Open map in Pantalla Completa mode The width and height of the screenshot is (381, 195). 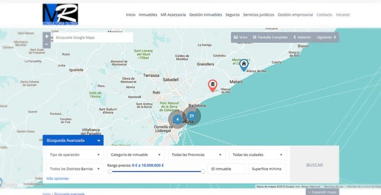pyautogui.click(x=270, y=37)
